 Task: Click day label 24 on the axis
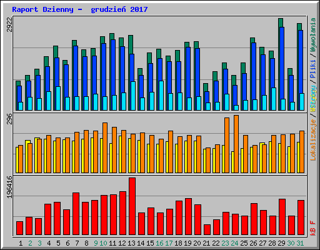[234, 243]
